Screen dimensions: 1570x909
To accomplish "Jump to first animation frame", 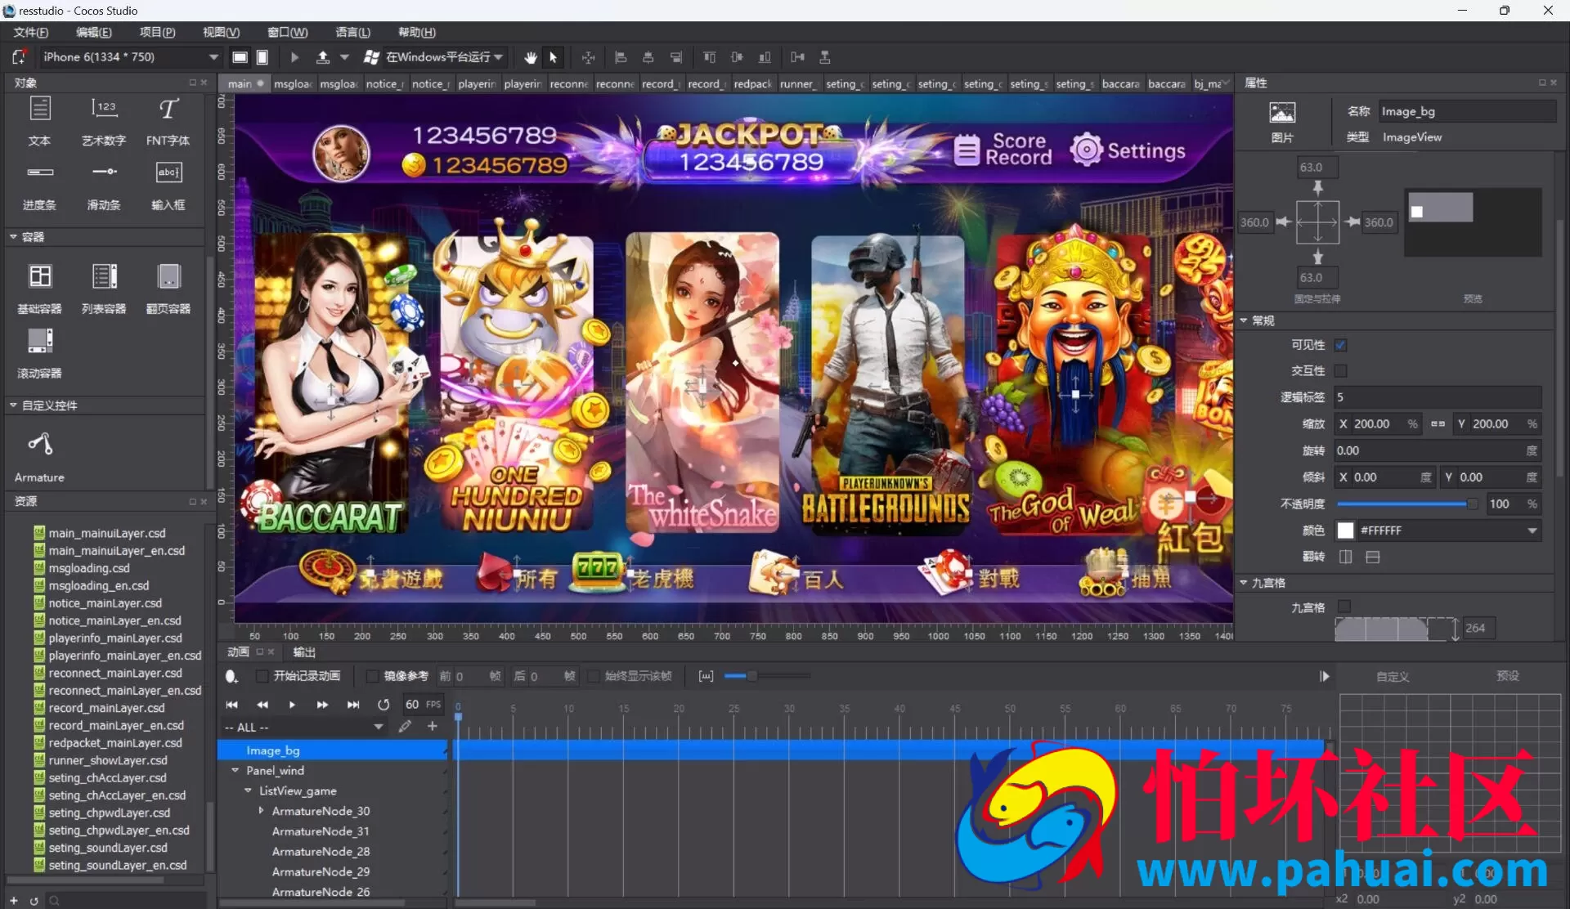I will pos(232,704).
